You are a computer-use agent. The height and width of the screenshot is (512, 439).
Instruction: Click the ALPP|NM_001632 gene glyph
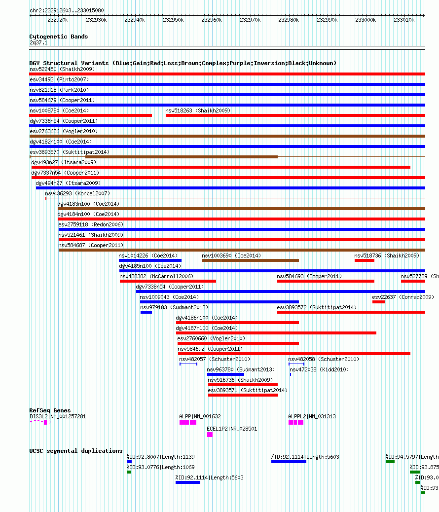[x=188, y=423]
